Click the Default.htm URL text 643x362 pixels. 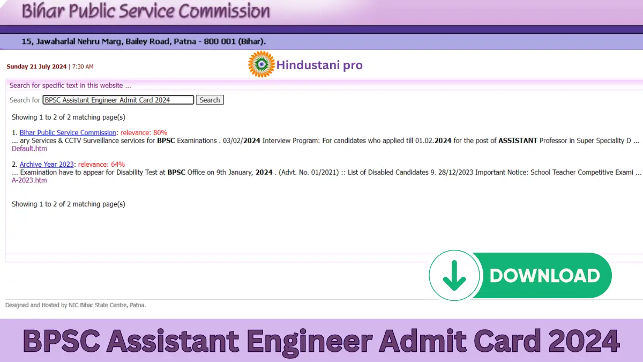click(x=29, y=149)
